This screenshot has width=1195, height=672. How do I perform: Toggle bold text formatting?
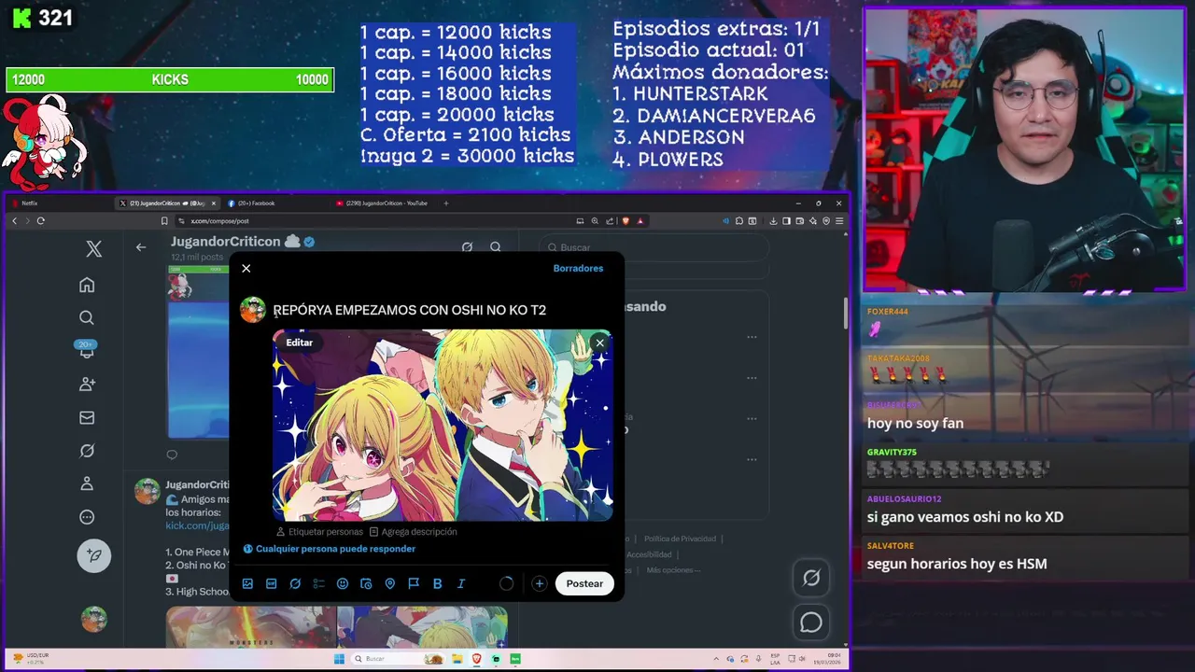[x=437, y=583]
